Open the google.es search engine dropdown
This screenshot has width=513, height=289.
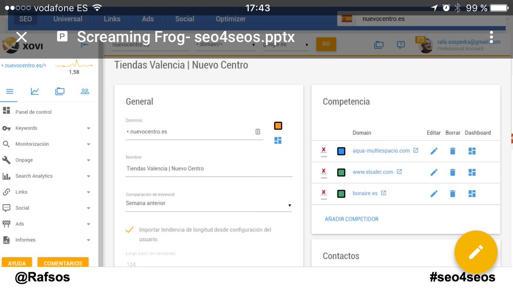tap(286, 45)
